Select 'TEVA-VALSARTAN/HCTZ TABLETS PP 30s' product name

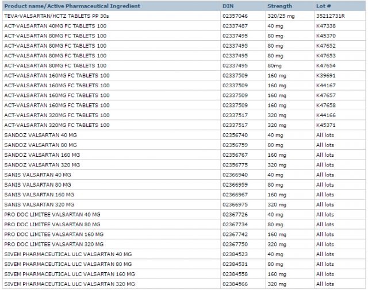pyautogui.click(x=56, y=16)
